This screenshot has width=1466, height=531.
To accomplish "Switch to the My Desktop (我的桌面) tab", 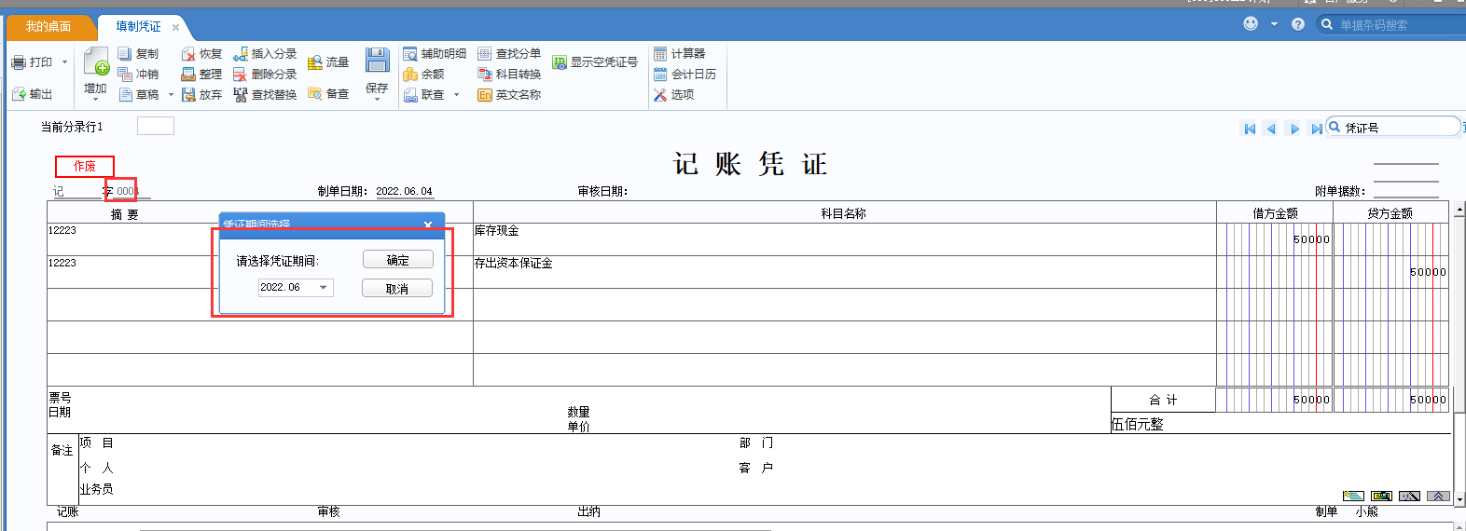I will click(x=48, y=27).
